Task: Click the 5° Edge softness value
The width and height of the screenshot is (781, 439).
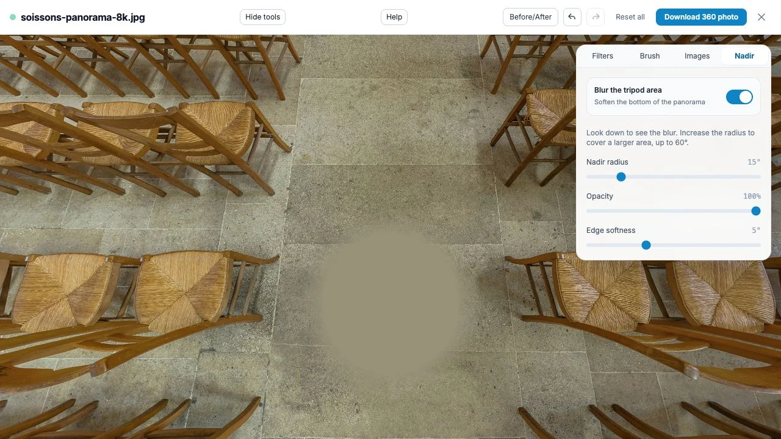Action: (x=756, y=230)
